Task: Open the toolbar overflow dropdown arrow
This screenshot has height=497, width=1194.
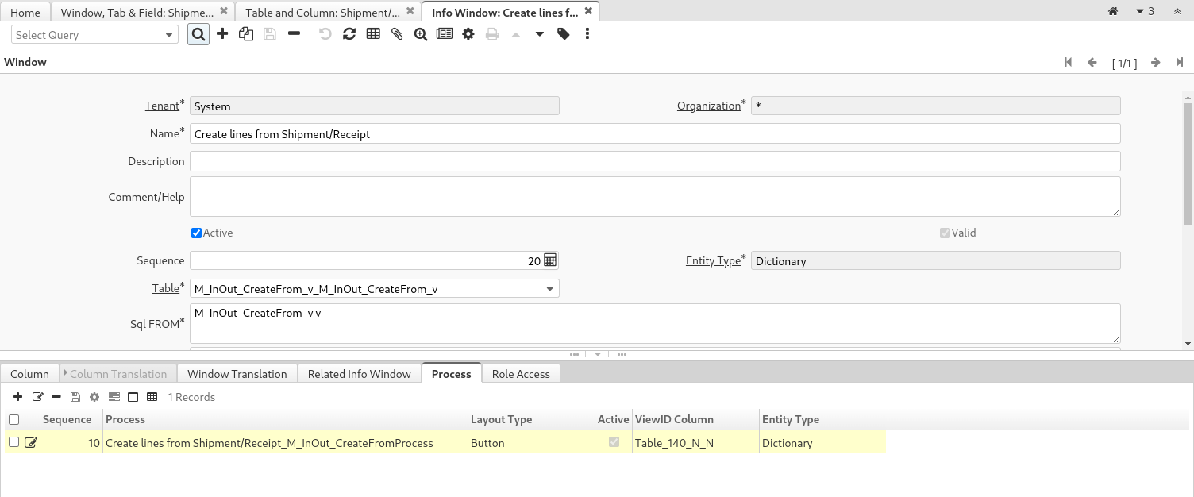Action: click(539, 35)
